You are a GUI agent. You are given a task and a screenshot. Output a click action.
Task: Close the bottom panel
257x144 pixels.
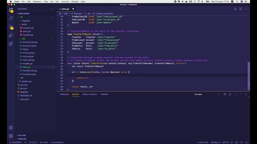point(246,94)
